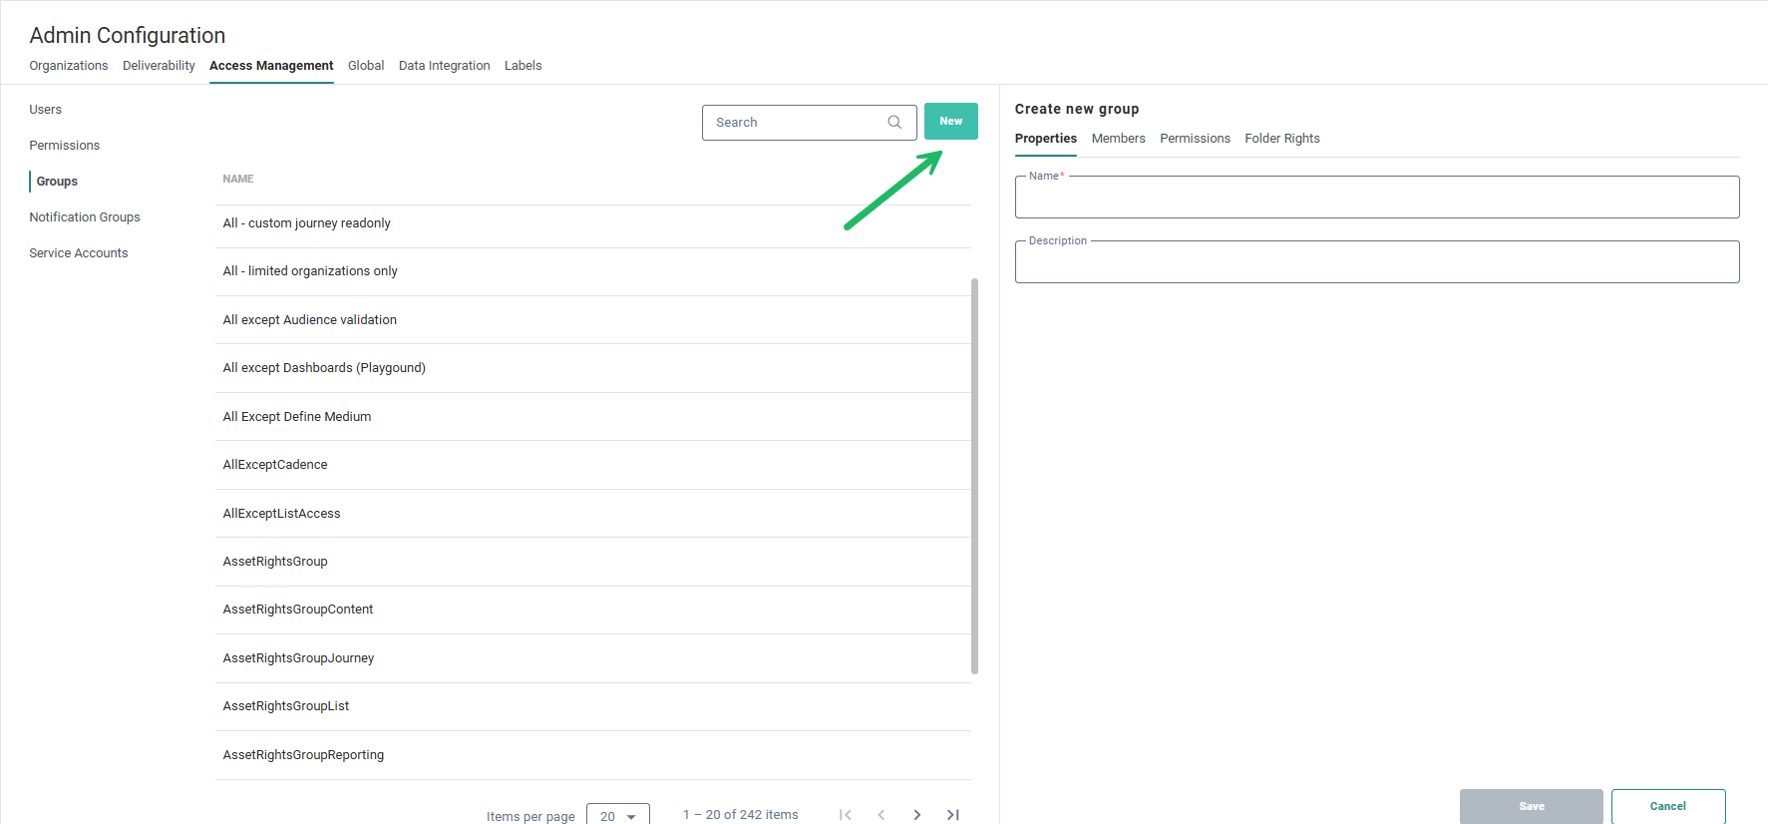Select the AssetRightsGroupJourney group row
The width and height of the screenshot is (1768, 824).
pos(299,658)
